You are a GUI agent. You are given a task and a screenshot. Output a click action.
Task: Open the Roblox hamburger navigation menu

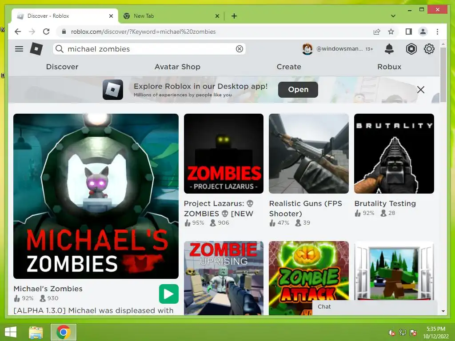pos(19,49)
